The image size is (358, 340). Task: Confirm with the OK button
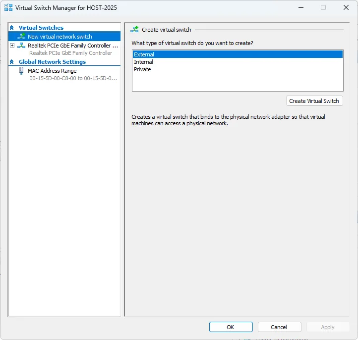(231, 327)
